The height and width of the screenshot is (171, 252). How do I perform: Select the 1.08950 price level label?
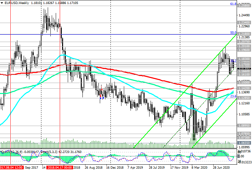244,126
